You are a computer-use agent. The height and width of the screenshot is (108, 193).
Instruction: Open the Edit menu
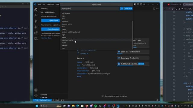pyautogui.click(x=44, y=4)
